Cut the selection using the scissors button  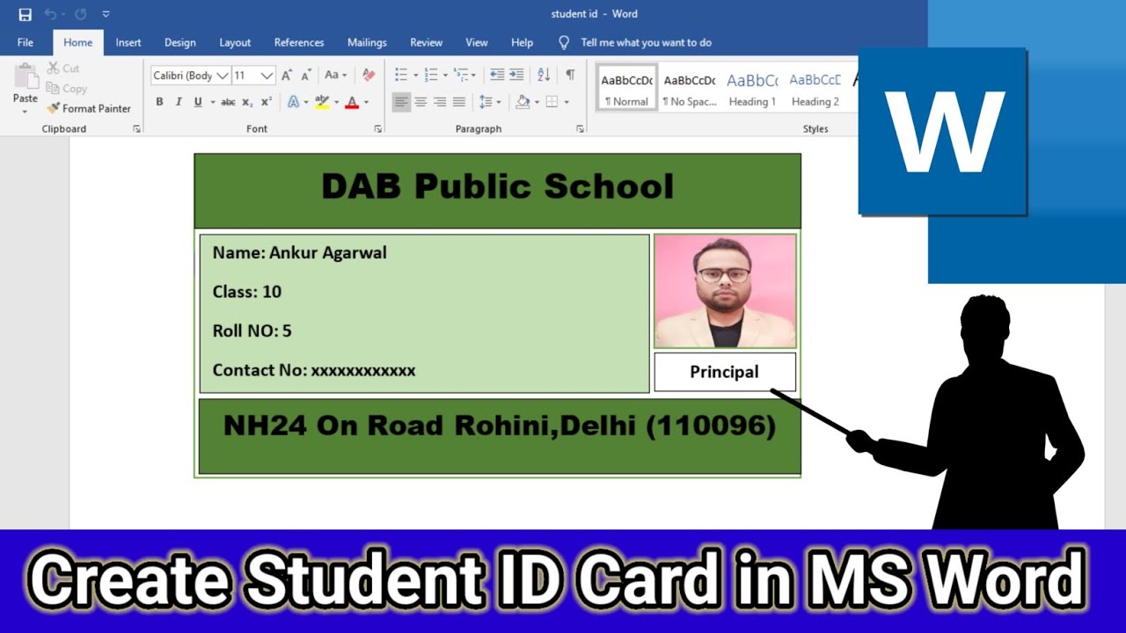coord(63,68)
